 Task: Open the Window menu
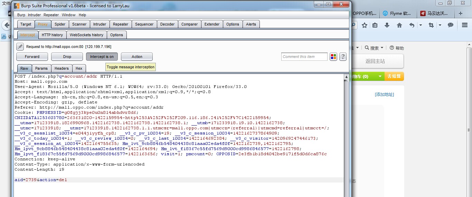(x=68, y=15)
